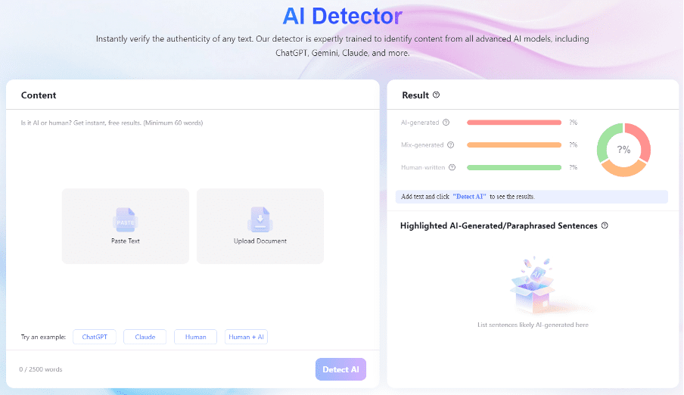Try the Human + AI example

246,337
